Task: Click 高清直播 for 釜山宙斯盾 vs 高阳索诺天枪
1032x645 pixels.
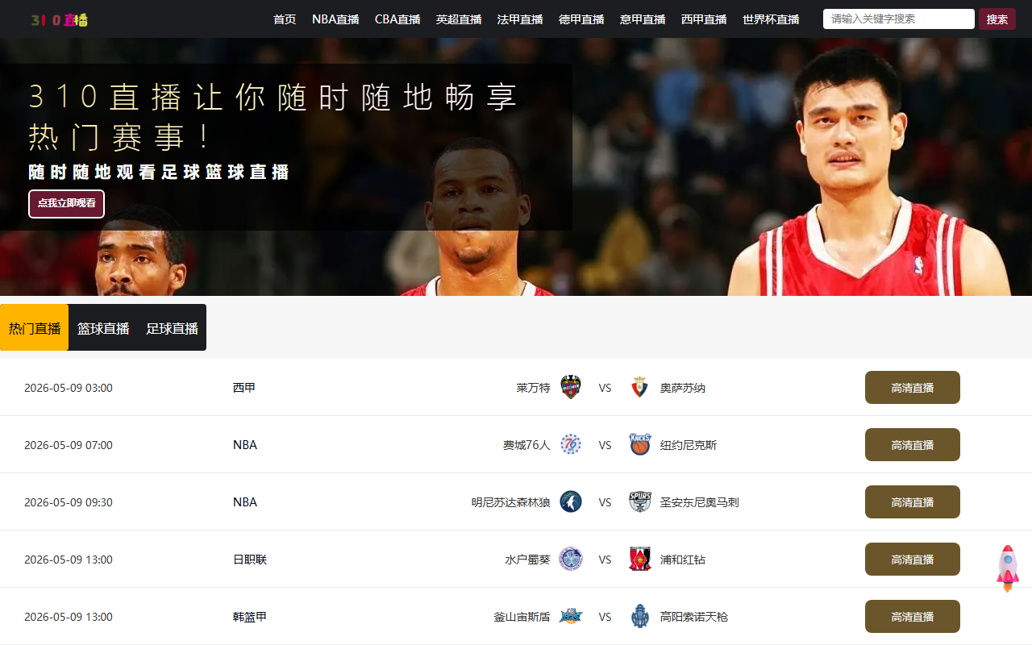Action: point(913,617)
